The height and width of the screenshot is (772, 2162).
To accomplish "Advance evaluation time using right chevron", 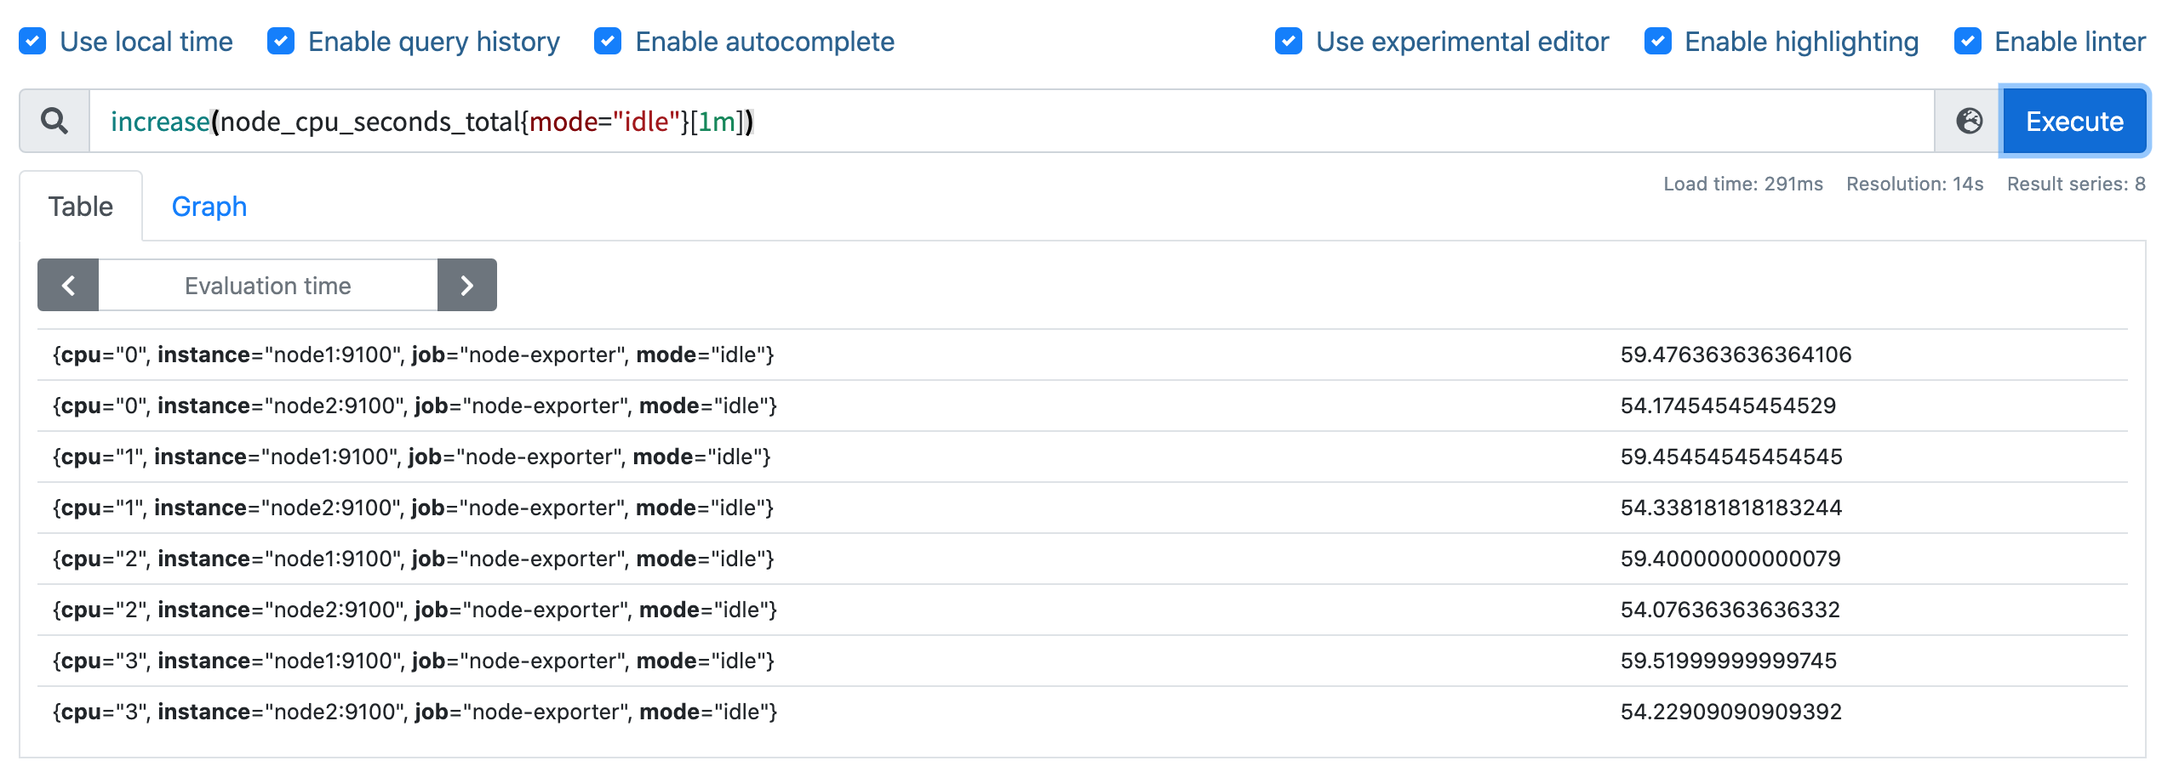I will 466,285.
